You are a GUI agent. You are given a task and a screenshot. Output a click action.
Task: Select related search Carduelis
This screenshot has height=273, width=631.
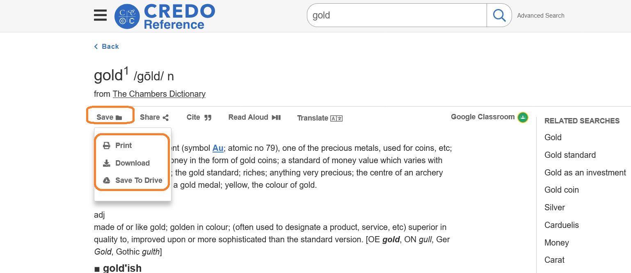tap(562, 225)
